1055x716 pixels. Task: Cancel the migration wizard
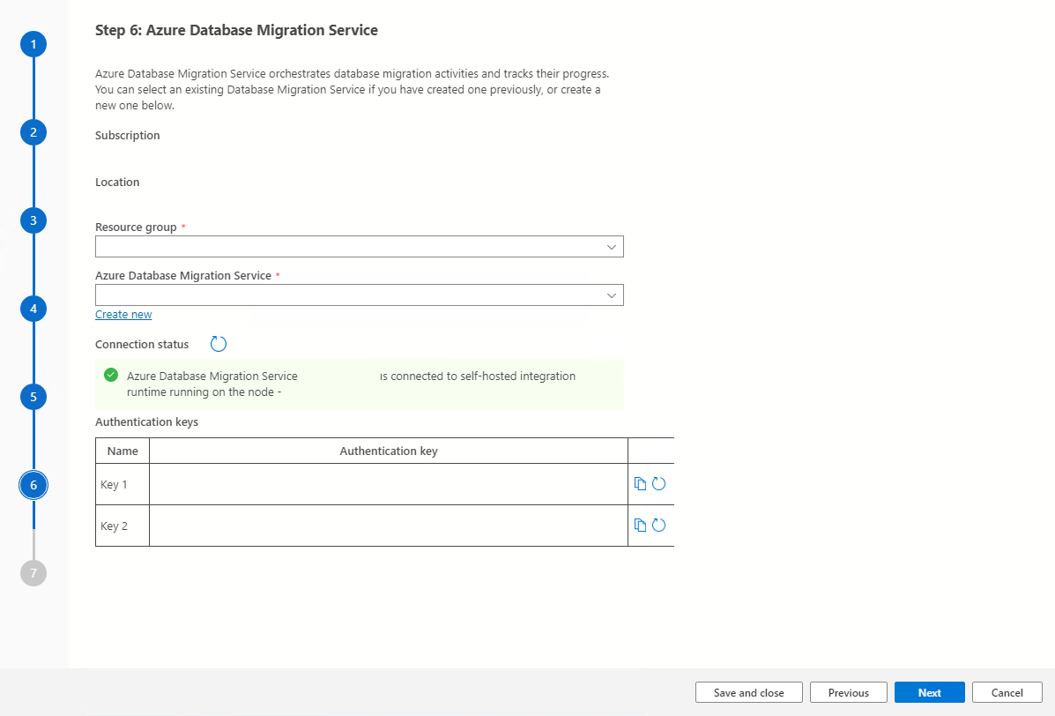click(x=1007, y=692)
